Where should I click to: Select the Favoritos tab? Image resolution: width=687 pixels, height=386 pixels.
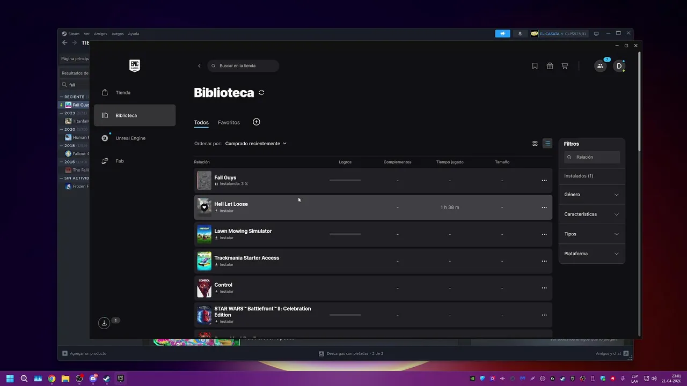pos(229,122)
